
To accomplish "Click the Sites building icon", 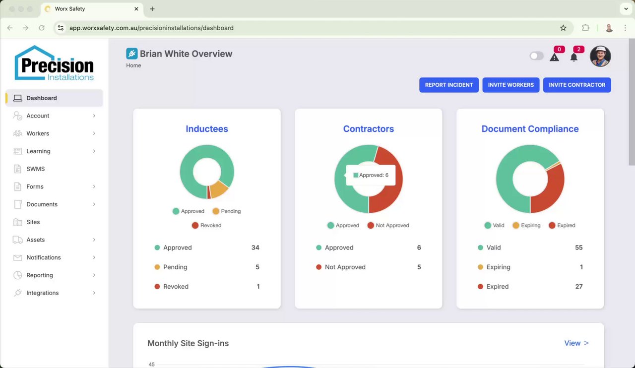I will (17, 222).
